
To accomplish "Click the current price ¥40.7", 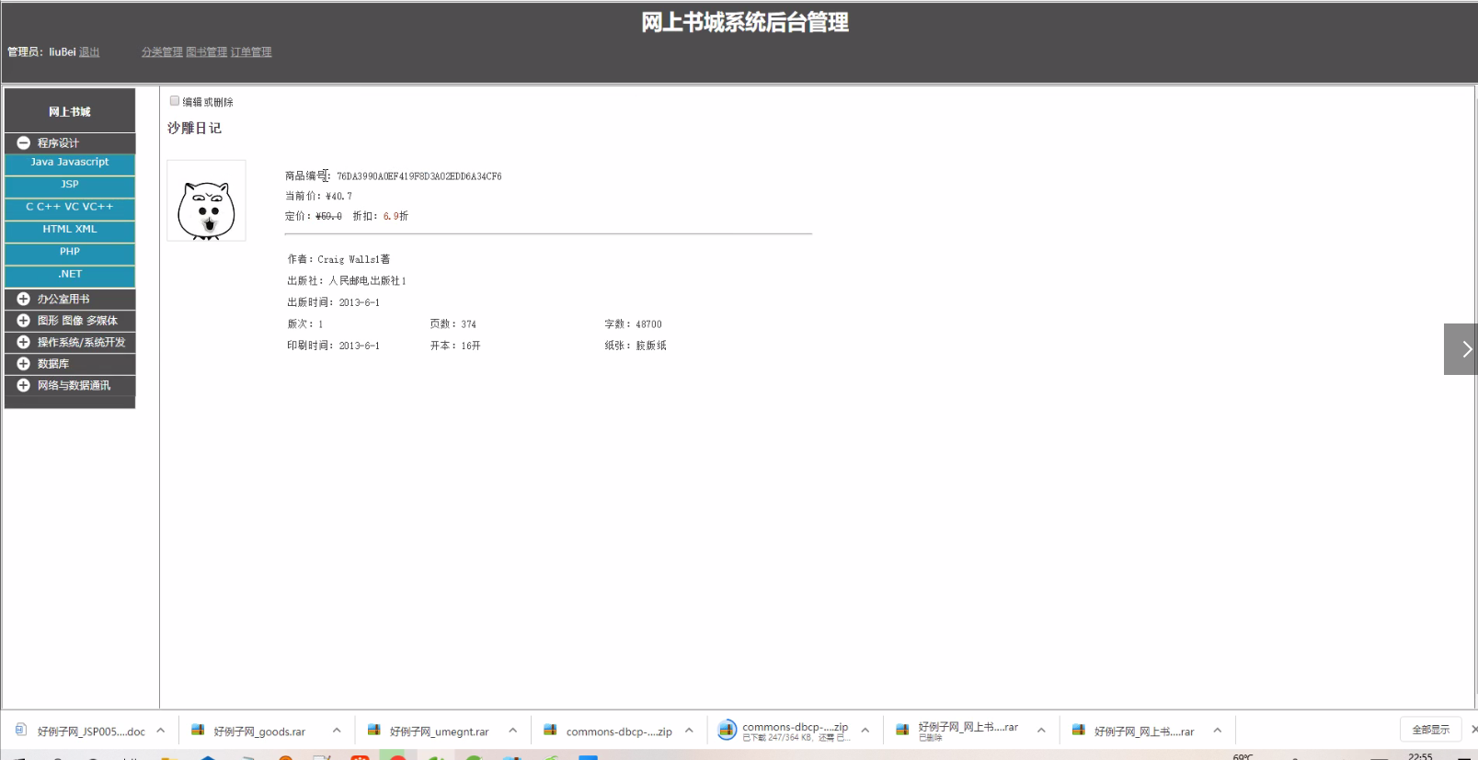I will coord(338,197).
